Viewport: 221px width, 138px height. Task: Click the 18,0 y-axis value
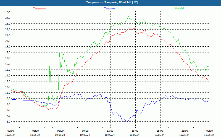(x=8, y=52)
